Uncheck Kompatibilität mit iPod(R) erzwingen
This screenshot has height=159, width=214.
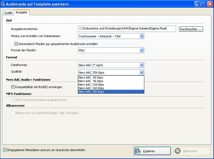(13, 87)
